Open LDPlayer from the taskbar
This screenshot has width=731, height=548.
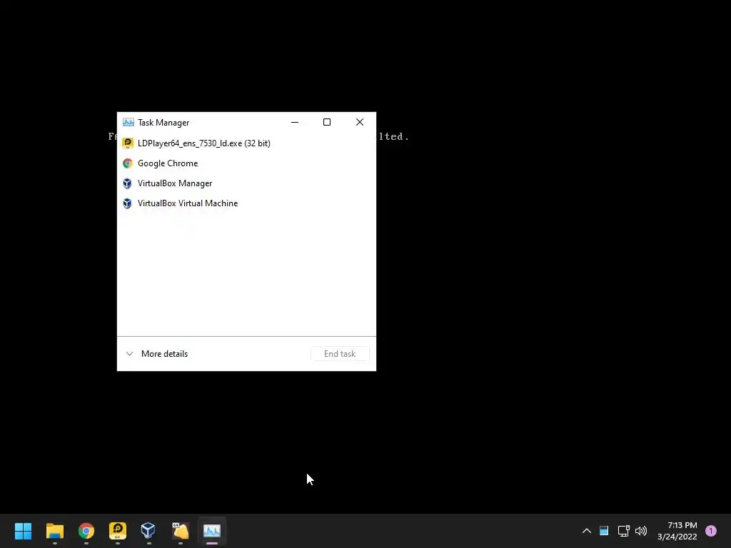coord(118,531)
